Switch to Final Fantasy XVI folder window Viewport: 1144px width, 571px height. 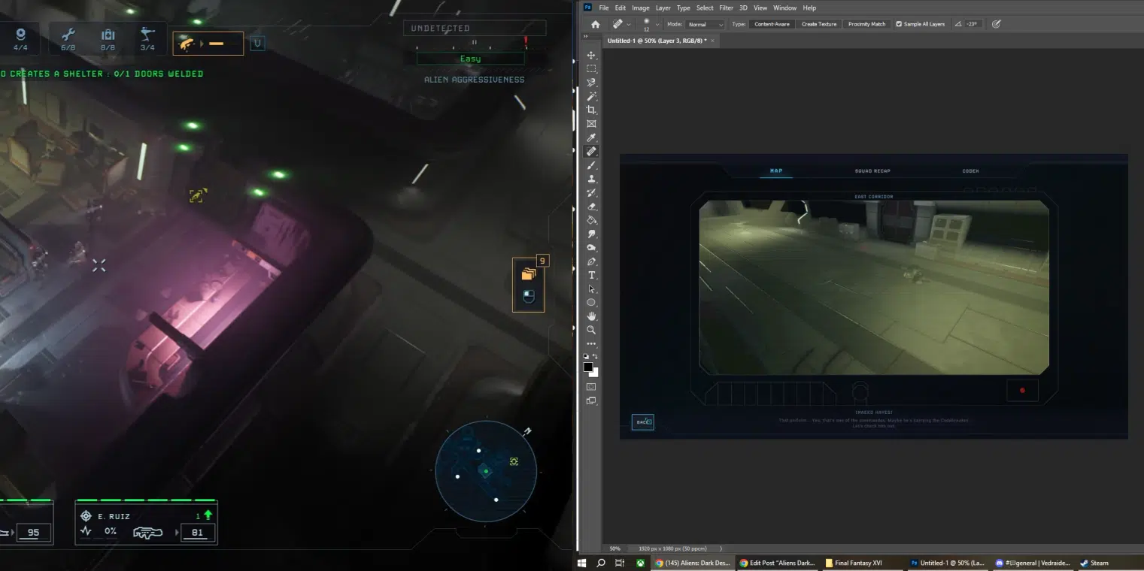pos(863,563)
